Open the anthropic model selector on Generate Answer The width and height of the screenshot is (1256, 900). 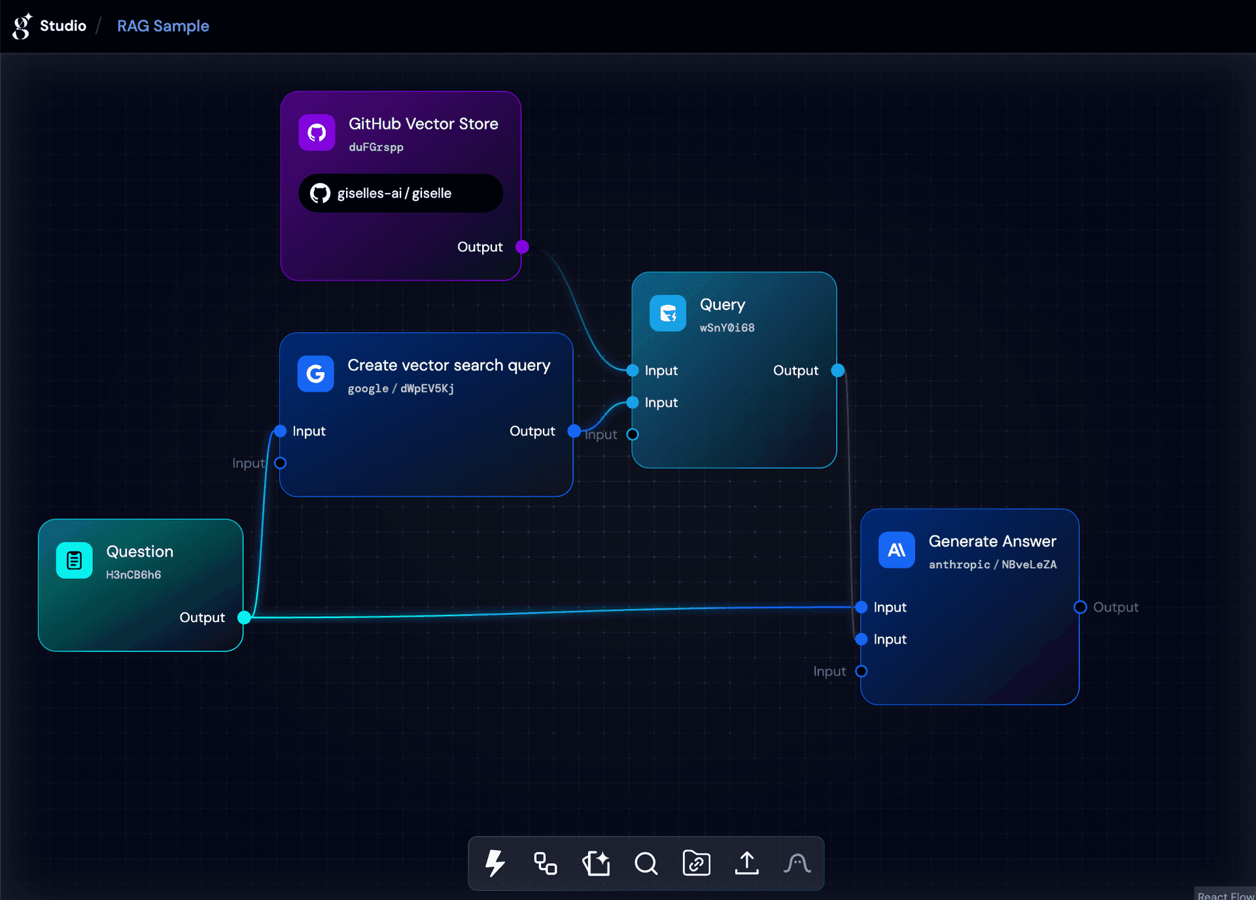click(993, 564)
